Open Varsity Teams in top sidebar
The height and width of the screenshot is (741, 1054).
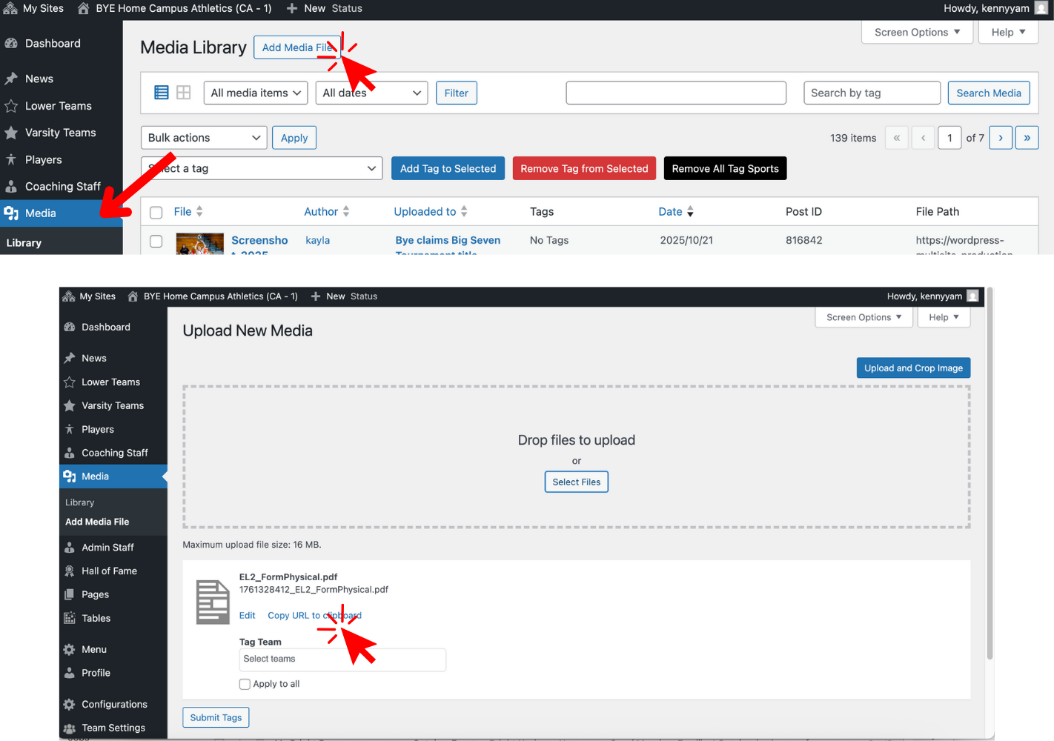(x=60, y=133)
